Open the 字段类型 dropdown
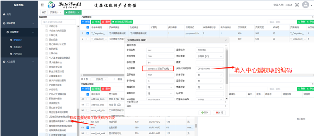 coord(209,57)
